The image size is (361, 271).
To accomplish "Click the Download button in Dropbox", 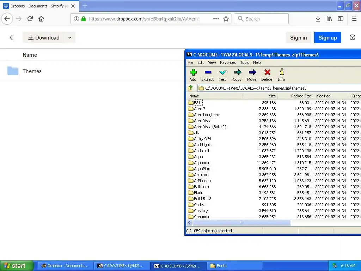I will click(x=44, y=37).
